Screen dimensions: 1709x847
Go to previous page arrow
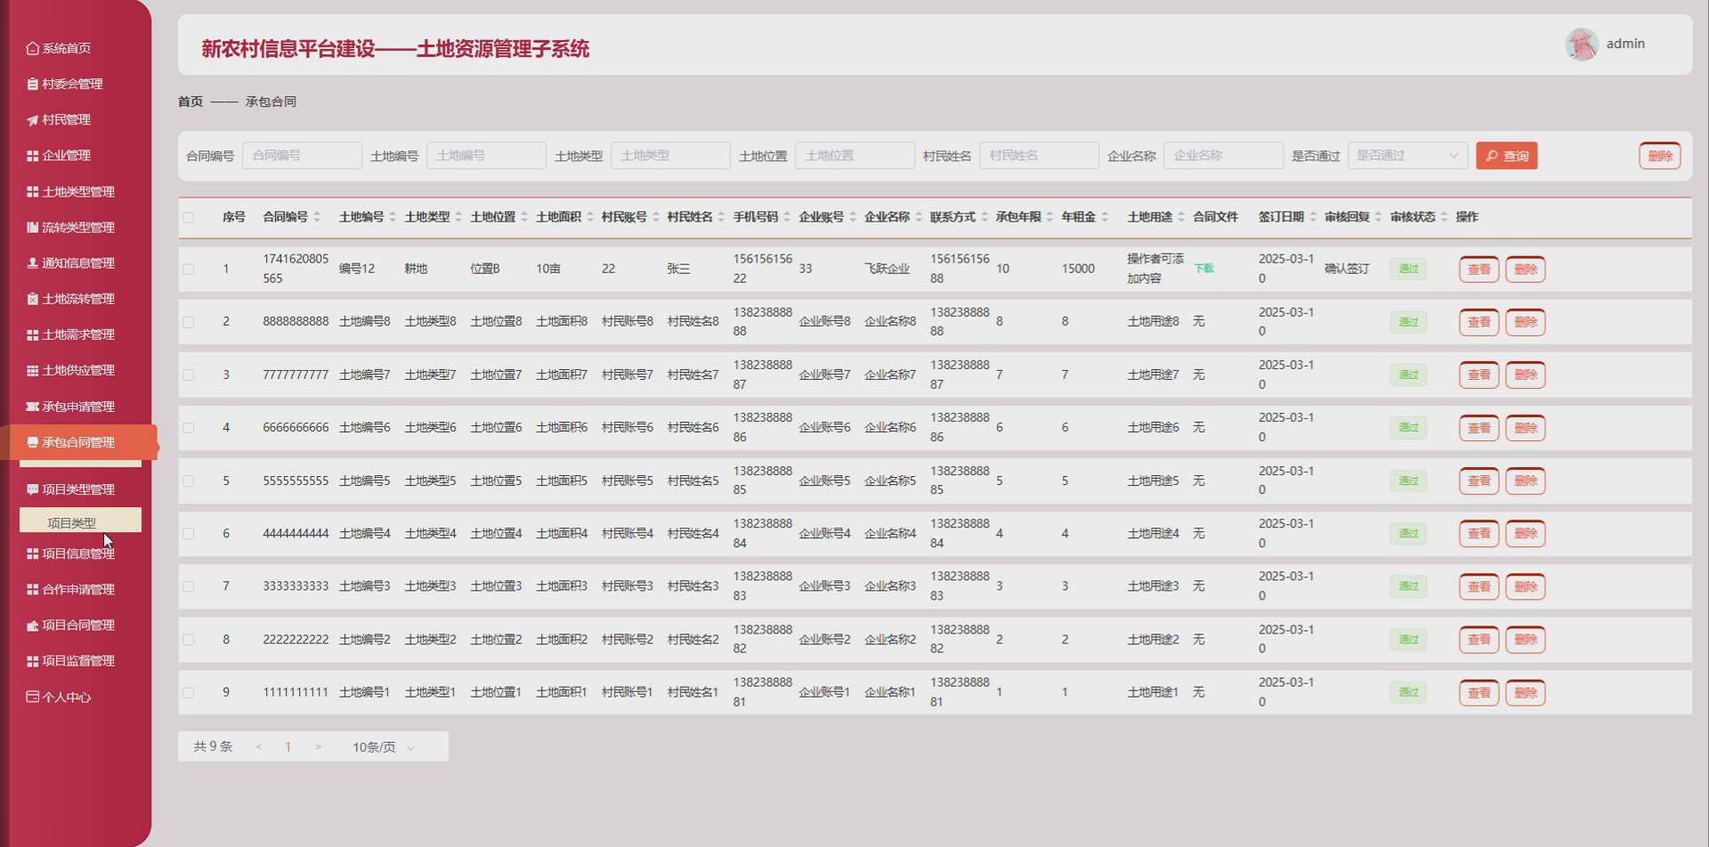(x=258, y=747)
